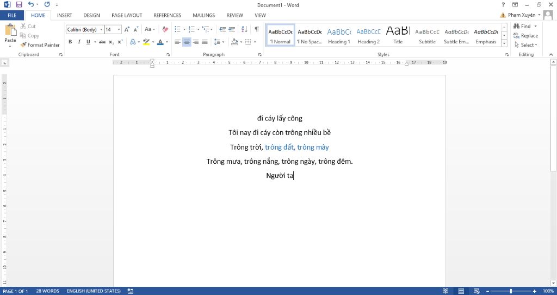Switch to Read Mode view

tap(445, 291)
